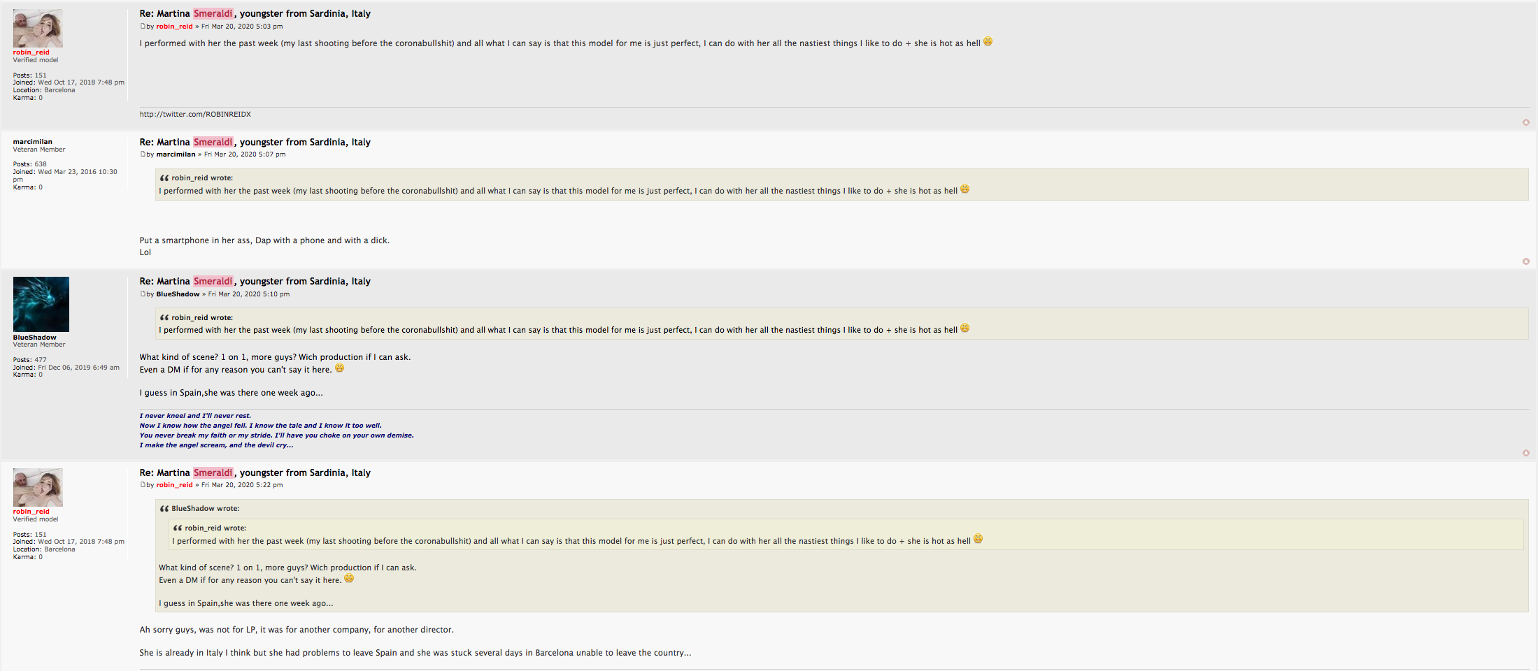Click the post icon beside the 5:07 pm byline
Viewport: 1538px width, 671px height.
143,154
